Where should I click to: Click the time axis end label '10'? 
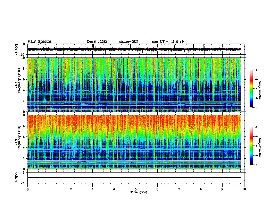click(x=244, y=189)
